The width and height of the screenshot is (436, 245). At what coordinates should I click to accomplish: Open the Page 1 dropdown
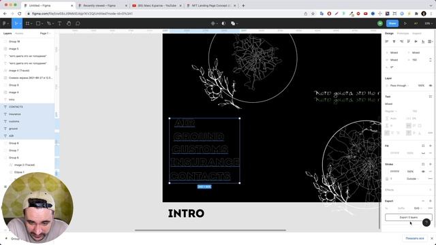[x=45, y=33]
